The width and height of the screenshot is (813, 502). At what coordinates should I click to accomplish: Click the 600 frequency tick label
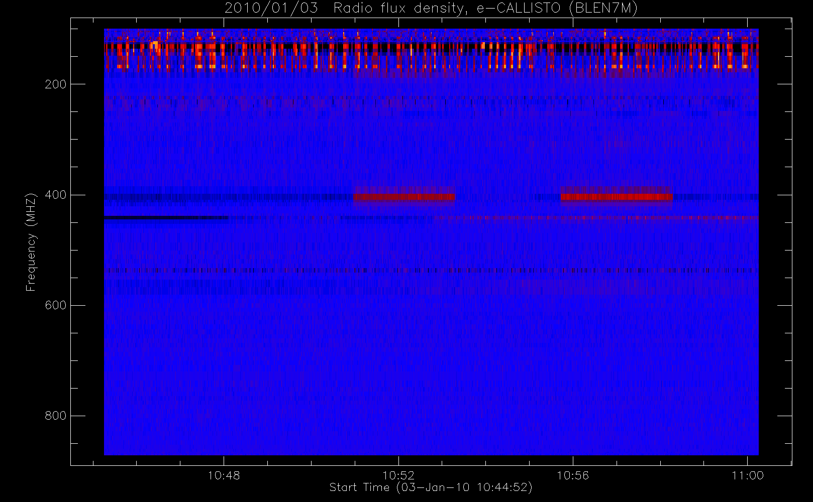click(55, 305)
